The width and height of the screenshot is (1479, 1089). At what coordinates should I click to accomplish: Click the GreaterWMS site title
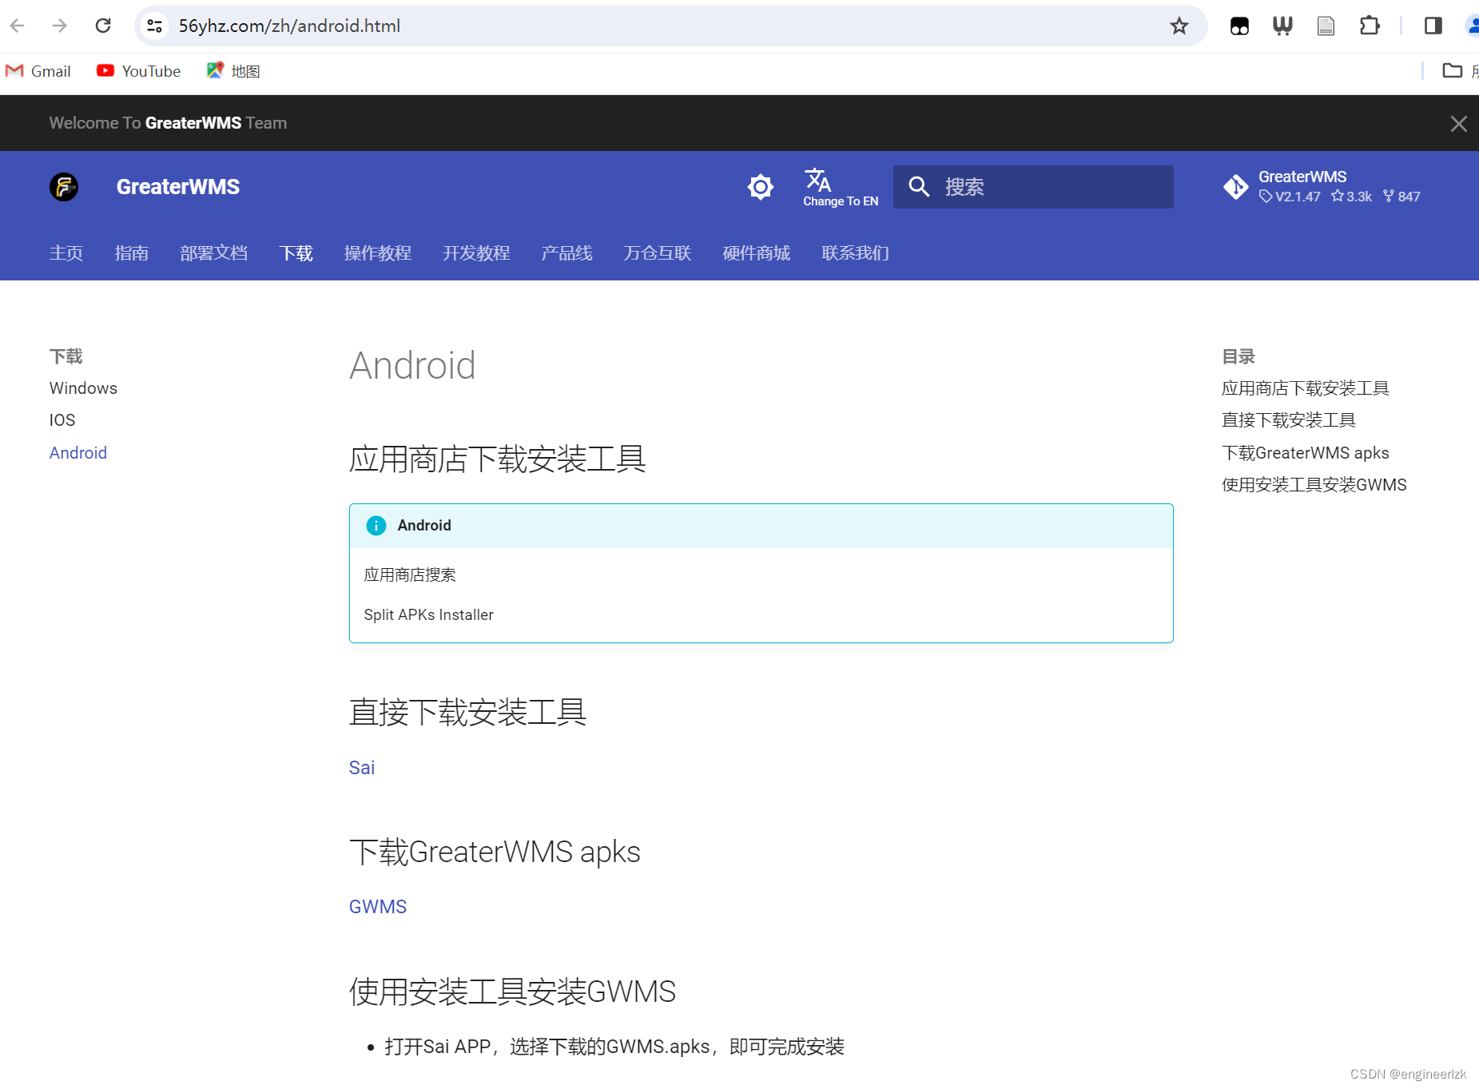coord(178,187)
